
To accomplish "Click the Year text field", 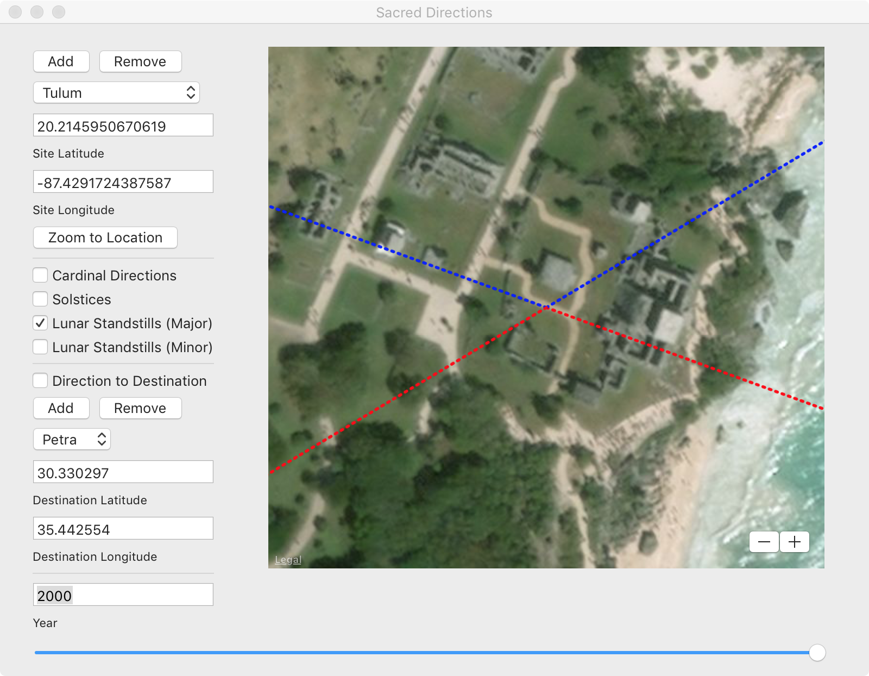I will coord(123,595).
